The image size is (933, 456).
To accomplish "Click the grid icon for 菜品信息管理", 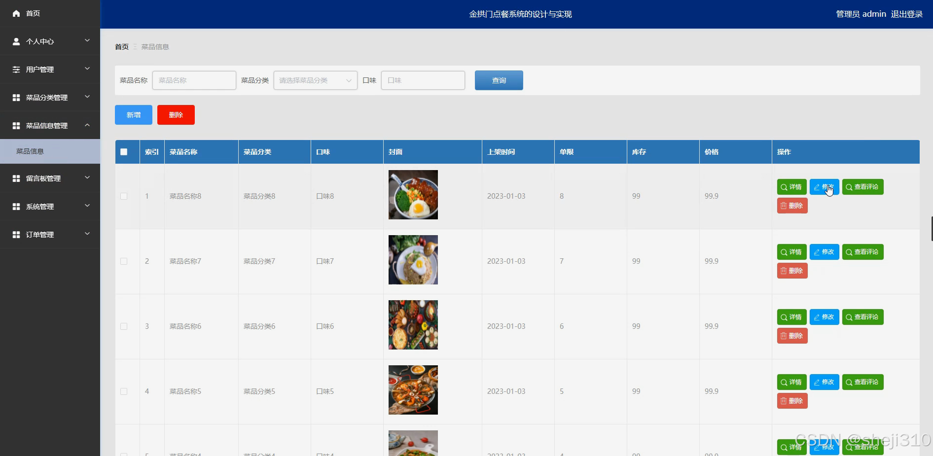I will coord(16,126).
